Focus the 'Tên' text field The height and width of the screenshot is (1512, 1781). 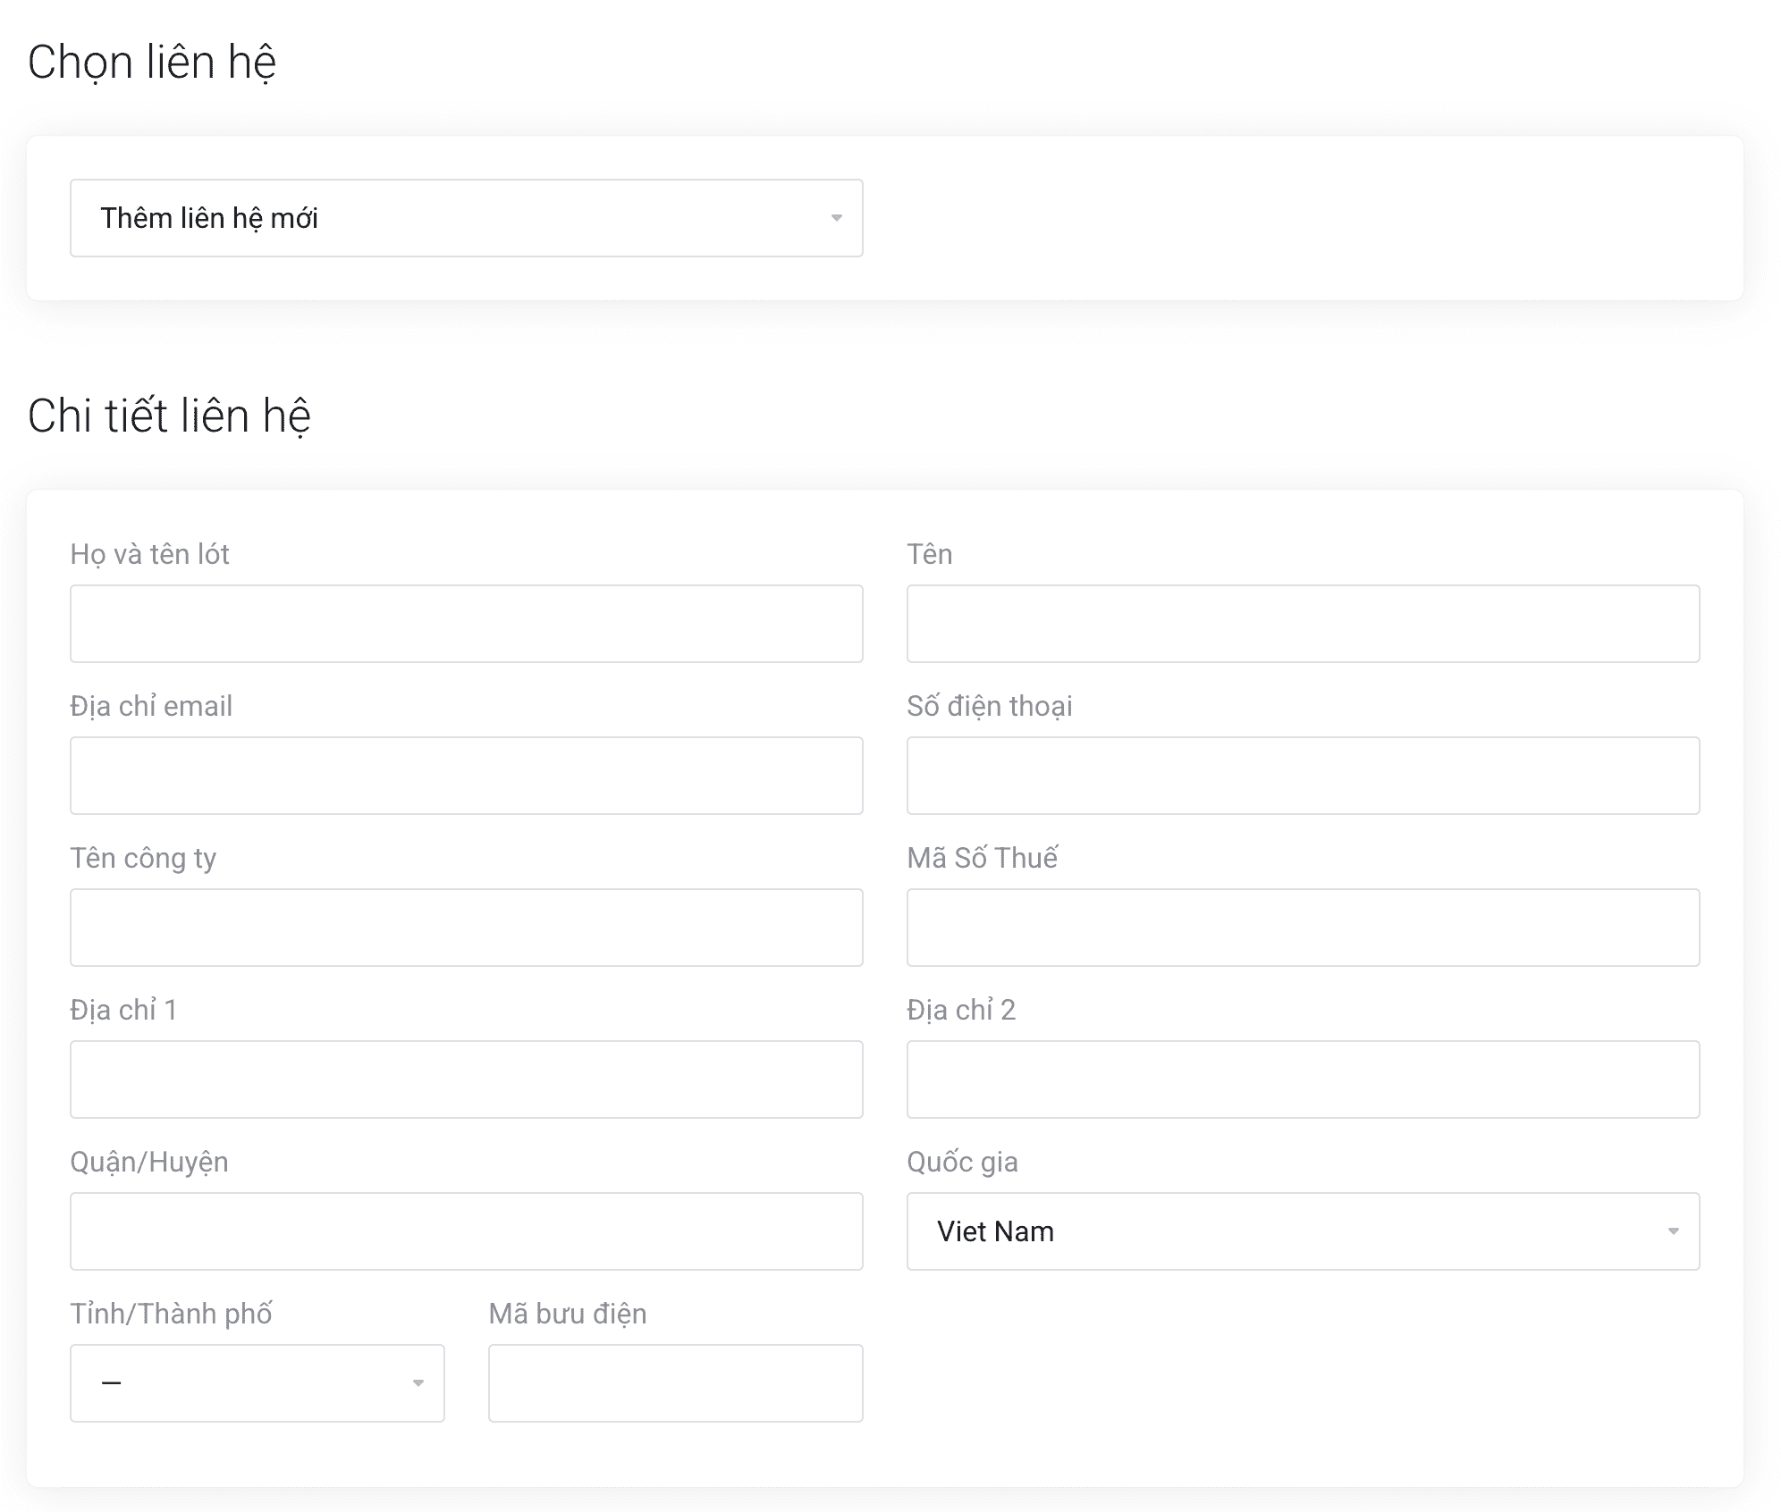pyautogui.click(x=1303, y=624)
